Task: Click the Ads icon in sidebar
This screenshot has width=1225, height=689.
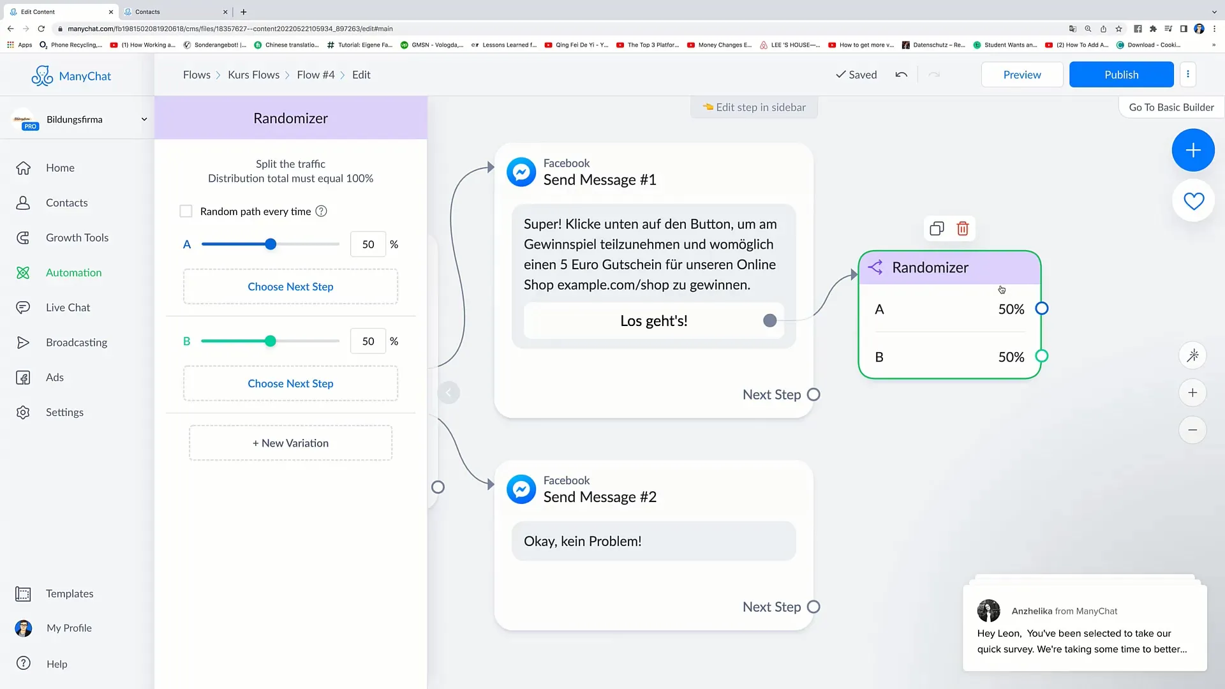Action: [x=23, y=378]
